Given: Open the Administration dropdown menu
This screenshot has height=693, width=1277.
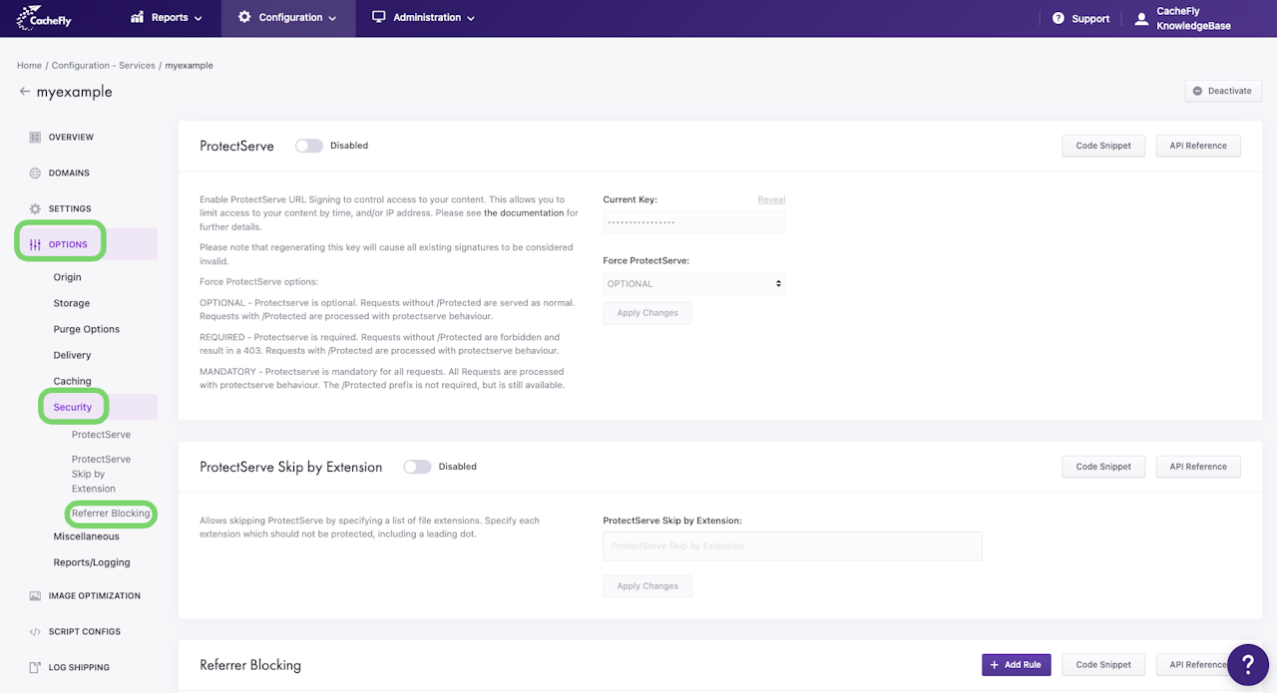Looking at the screenshot, I should tap(423, 18).
